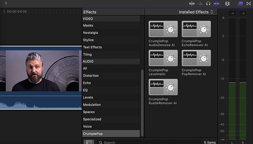Viewport: 253px width, 144px height.
Task: Click the 00:00:04:00 timeline ruler mark
Action: (17, 12)
